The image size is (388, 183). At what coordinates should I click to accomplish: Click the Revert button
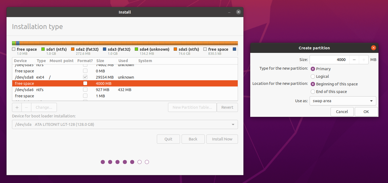pyautogui.click(x=227, y=107)
